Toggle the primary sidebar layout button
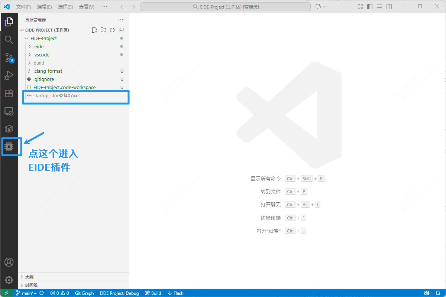Viewport: 446px width, 297px height. click(x=369, y=7)
